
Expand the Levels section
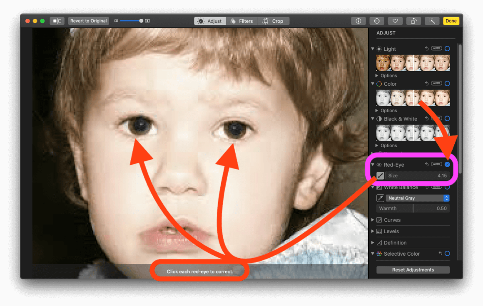pos(373,231)
